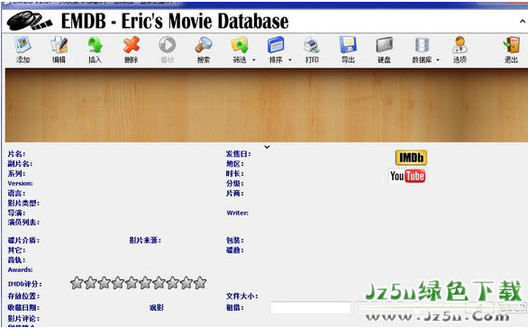Click the 音轨: label

pos(16,260)
